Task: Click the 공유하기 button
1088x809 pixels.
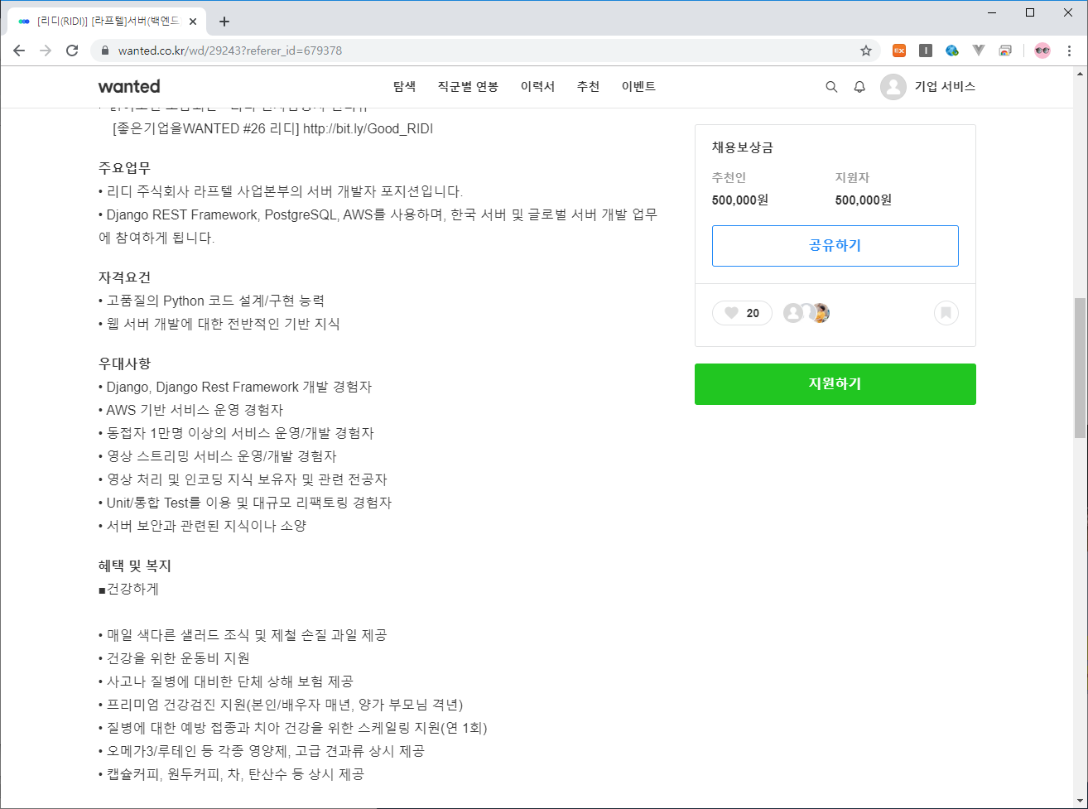Action: coord(835,246)
